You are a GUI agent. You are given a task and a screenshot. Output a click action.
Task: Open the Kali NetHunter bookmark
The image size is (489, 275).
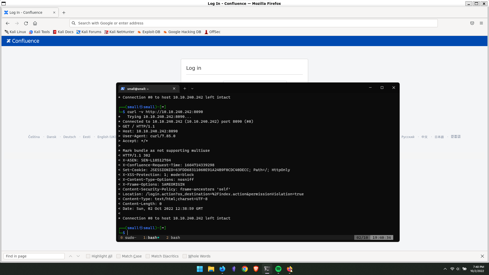(119, 32)
